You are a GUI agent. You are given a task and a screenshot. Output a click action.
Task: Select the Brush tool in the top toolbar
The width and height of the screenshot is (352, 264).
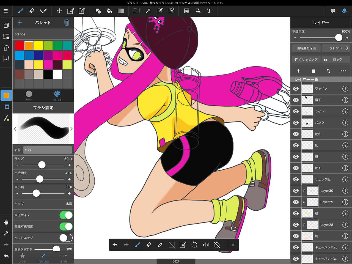click(x=20, y=11)
